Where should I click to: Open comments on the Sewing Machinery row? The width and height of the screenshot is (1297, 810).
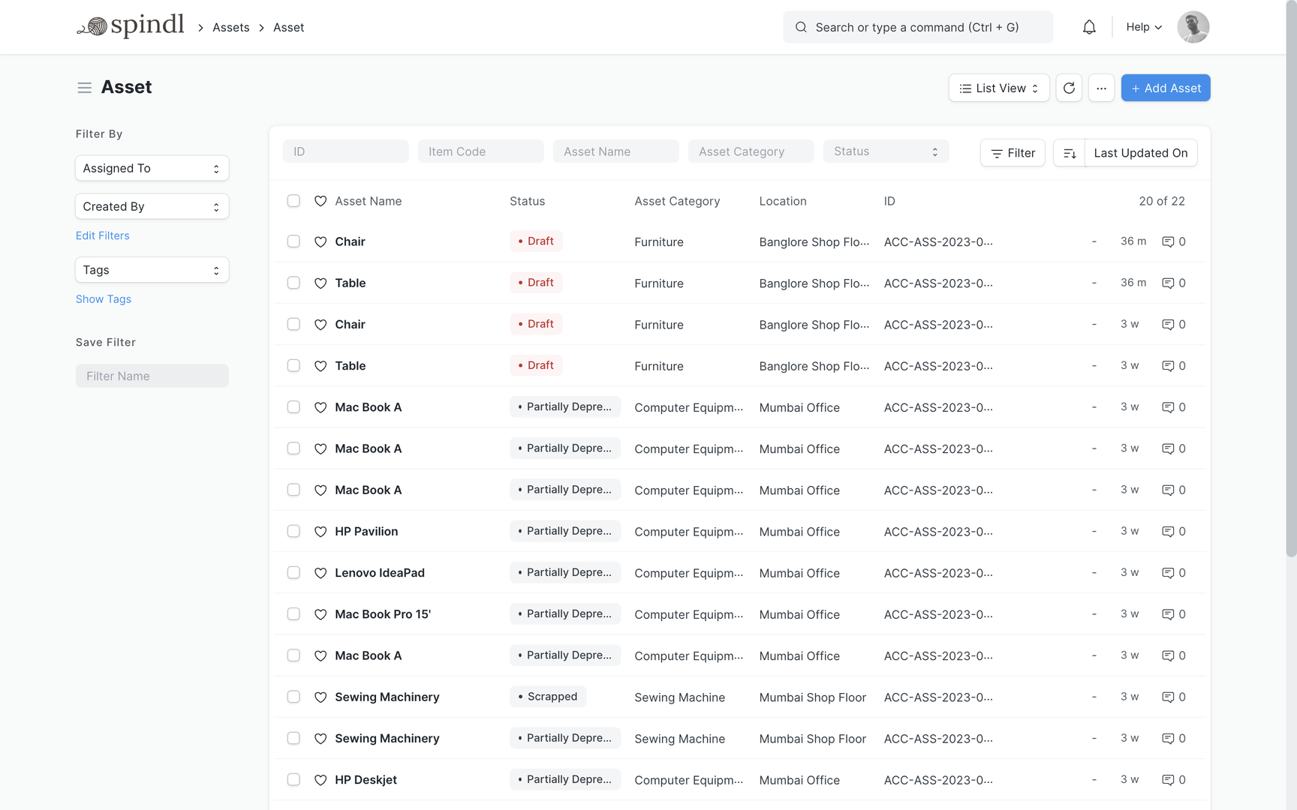(1169, 697)
